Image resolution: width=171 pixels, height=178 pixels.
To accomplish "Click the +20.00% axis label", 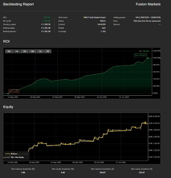I will [x=156, y=86].
